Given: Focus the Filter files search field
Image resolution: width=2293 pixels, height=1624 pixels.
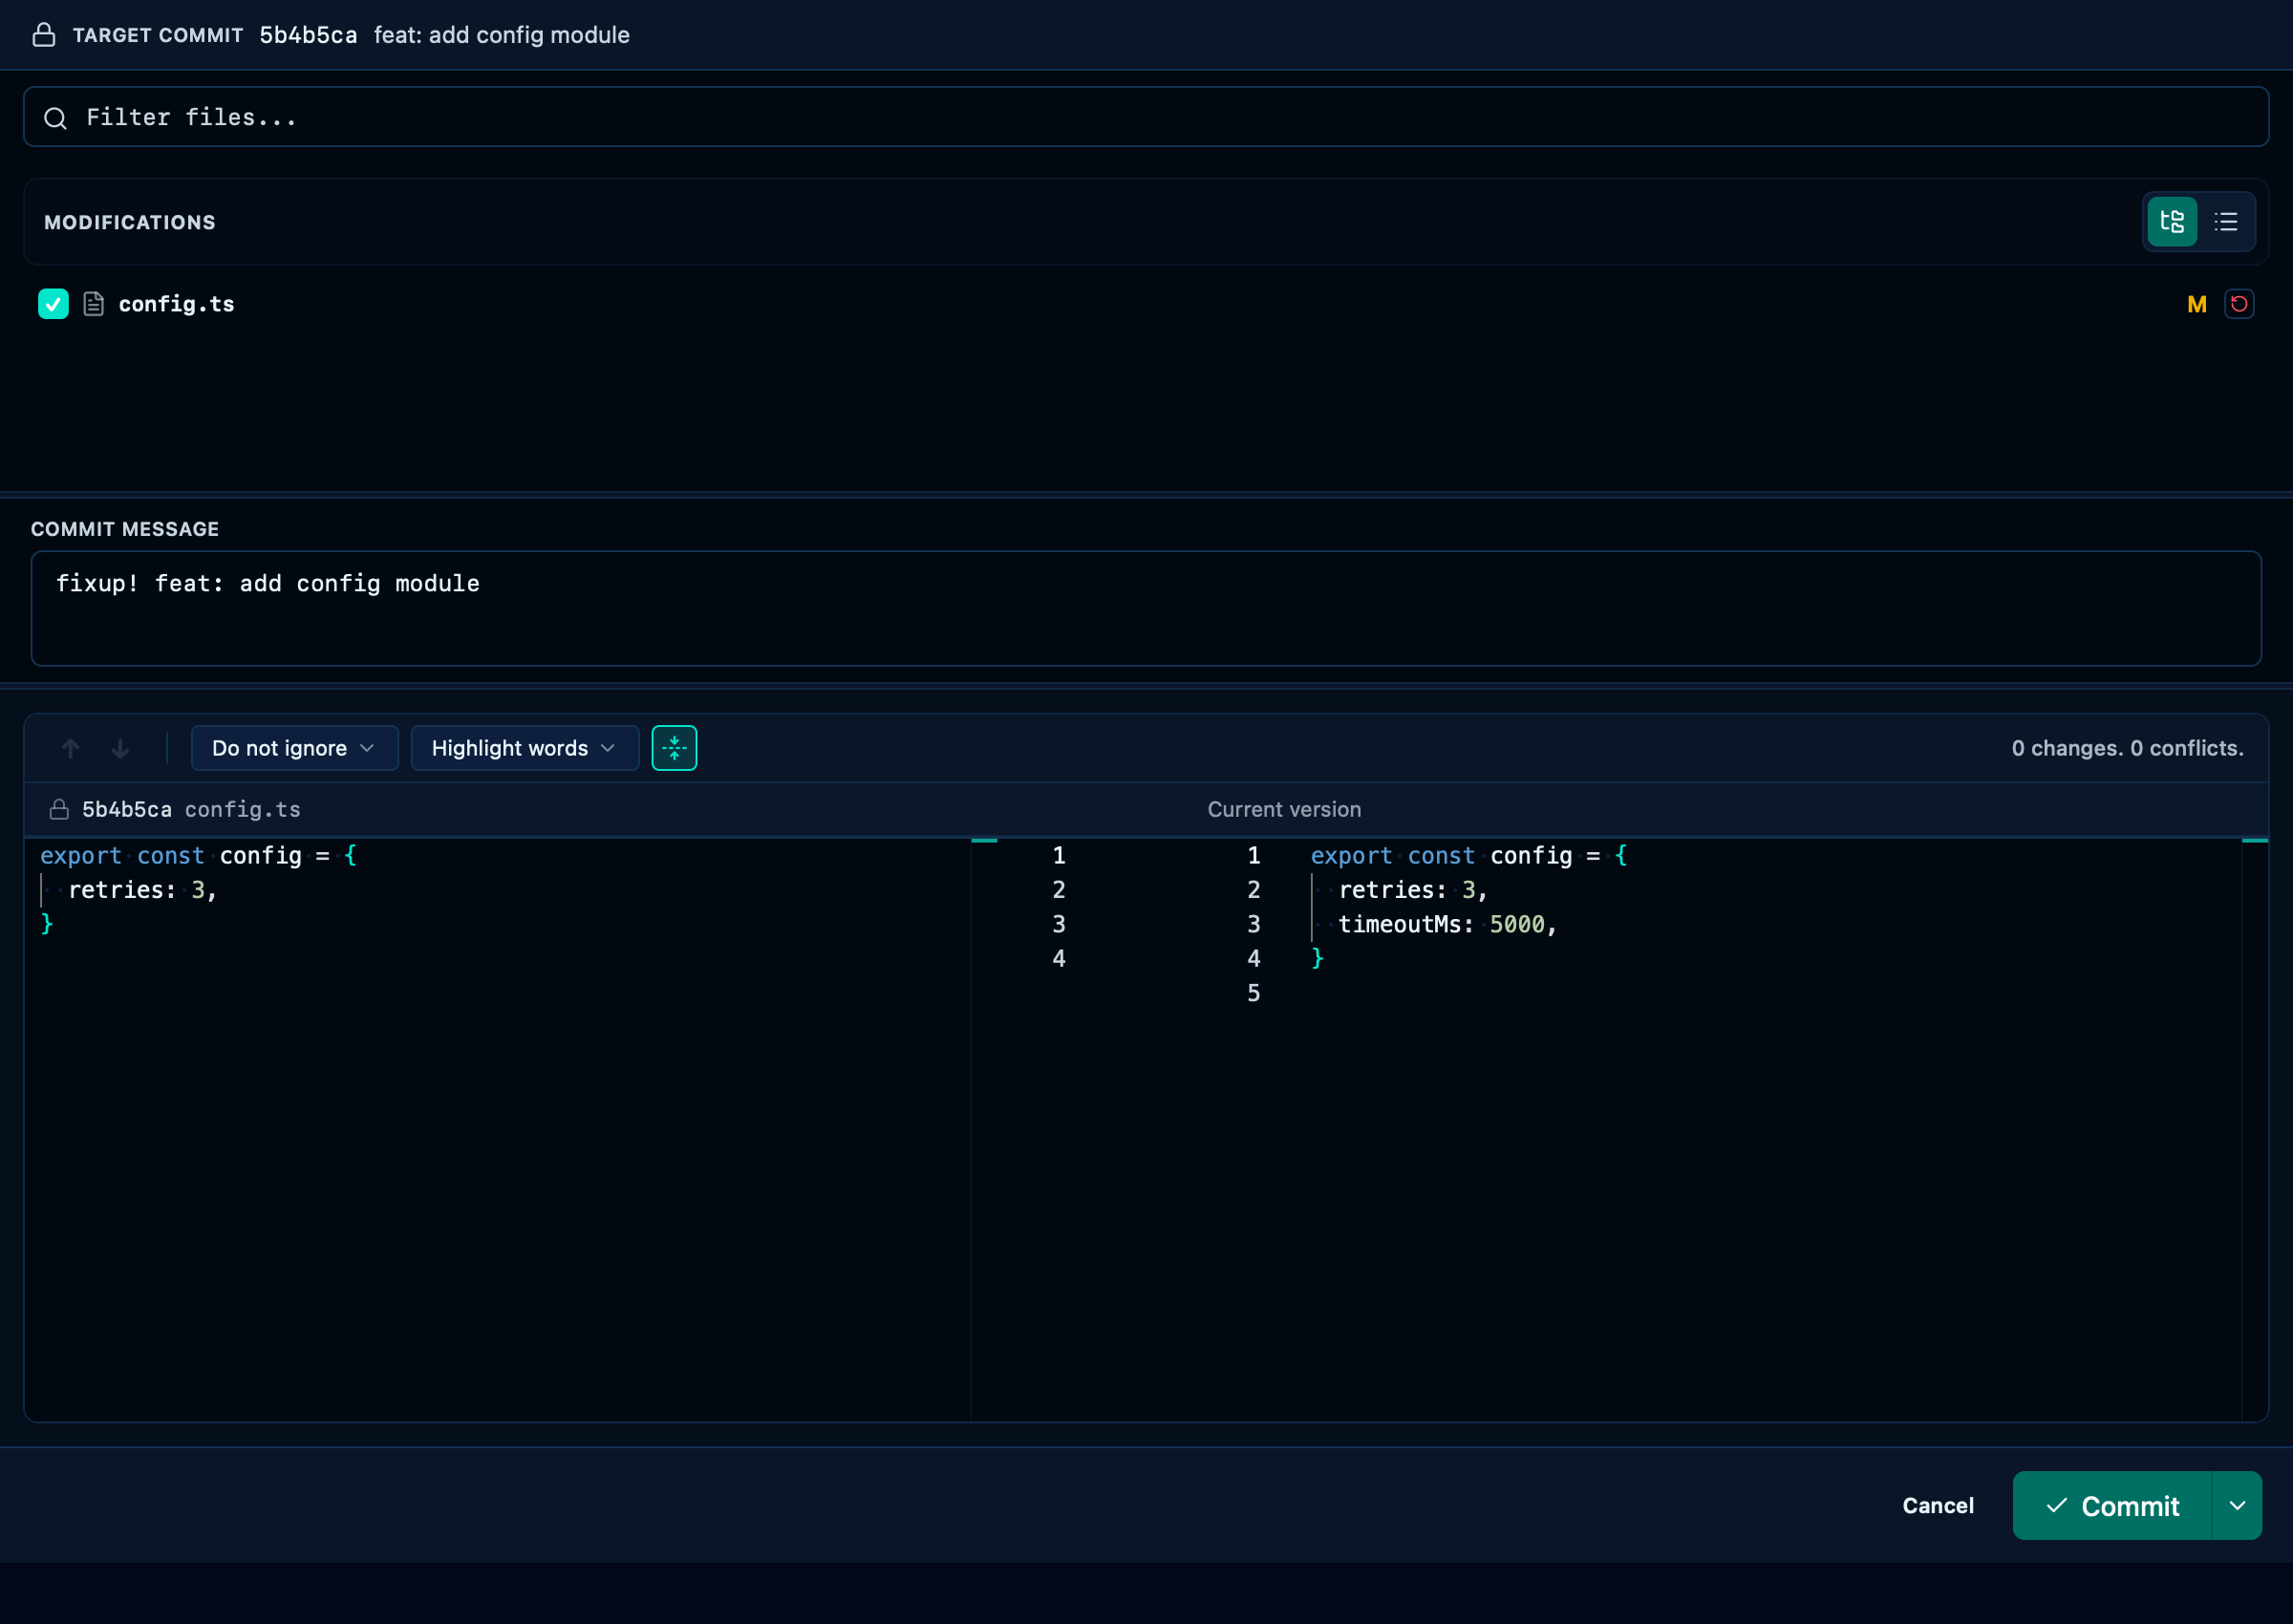Looking at the screenshot, I should coord(1146,117).
